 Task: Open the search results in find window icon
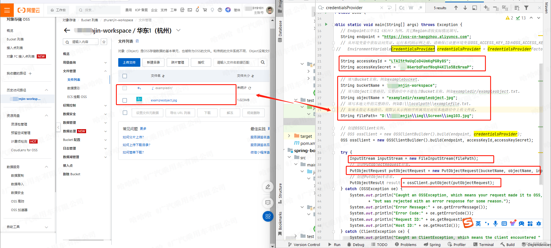point(475,8)
